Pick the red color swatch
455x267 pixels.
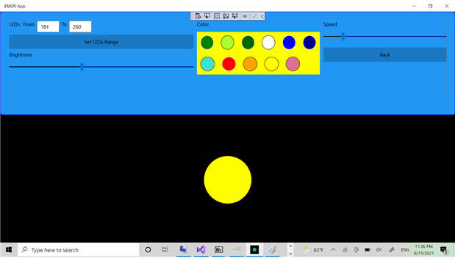(229, 64)
